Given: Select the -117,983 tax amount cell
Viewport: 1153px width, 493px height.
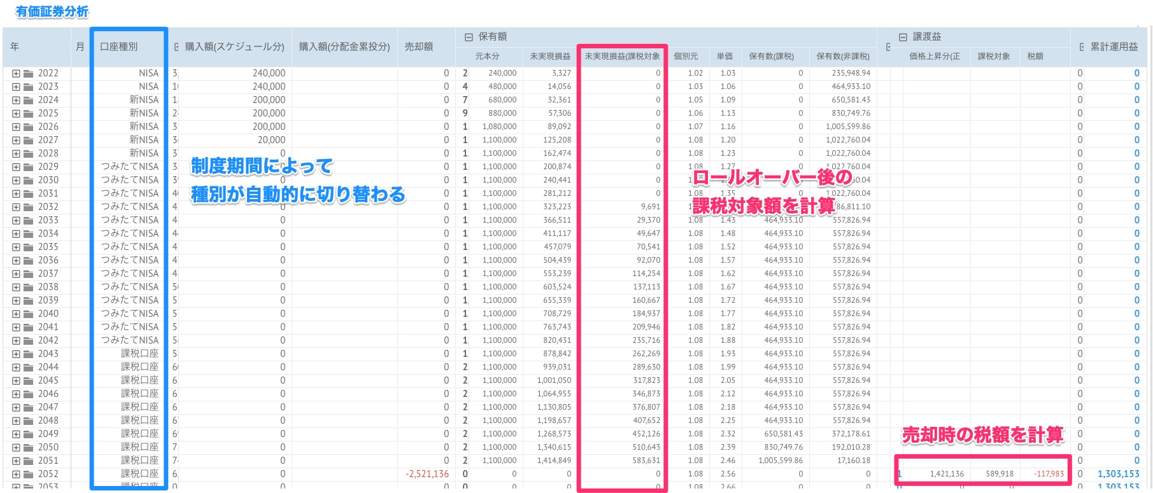Looking at the screenshot, I should [1048, 475].
